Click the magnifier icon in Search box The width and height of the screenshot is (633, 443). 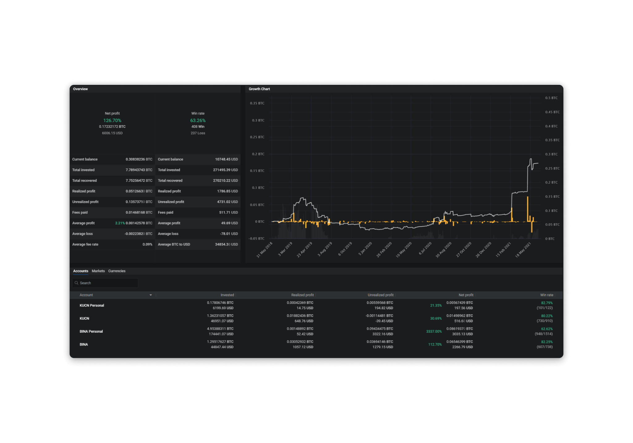76,283
